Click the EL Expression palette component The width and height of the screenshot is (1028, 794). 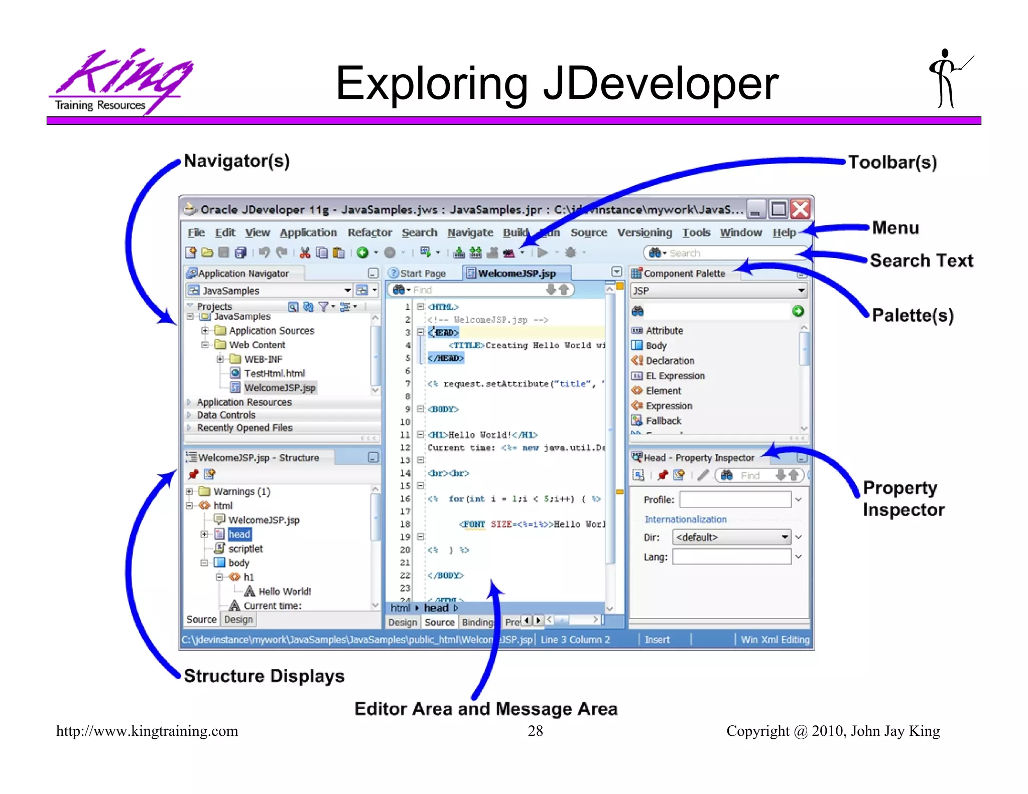[x=675, y=375]
